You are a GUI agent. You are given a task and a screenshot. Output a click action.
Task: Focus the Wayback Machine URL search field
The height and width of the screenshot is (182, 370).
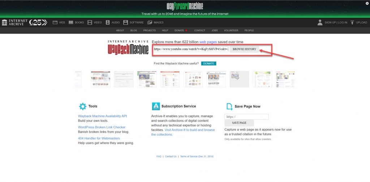click(x=191, y=49)
